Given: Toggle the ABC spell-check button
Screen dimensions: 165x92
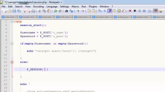Looking at the screenshot, I should [x=156, y=11].
